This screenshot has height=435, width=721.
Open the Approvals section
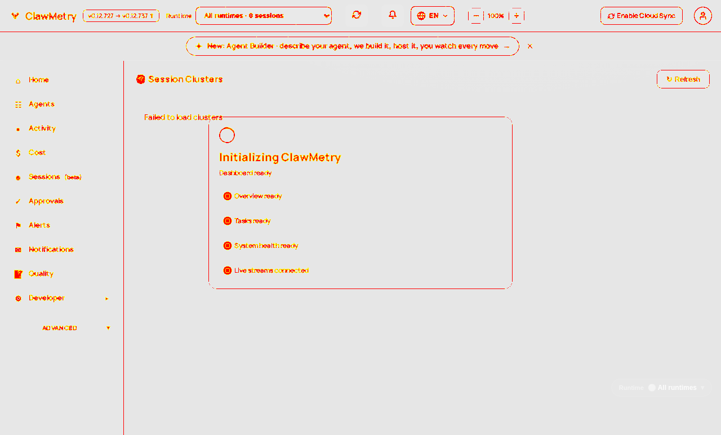46,201
